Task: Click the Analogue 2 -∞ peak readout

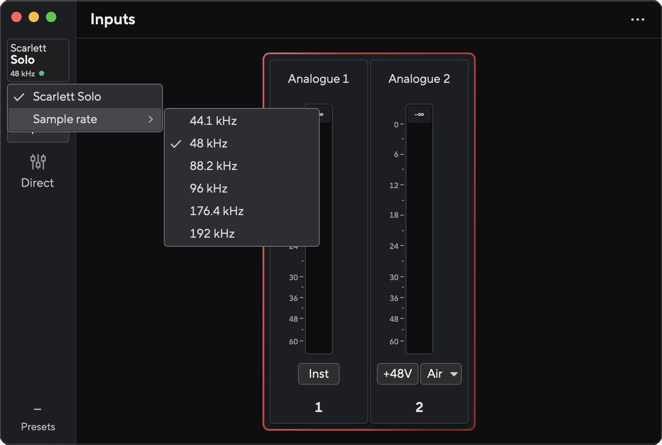Action: [x=419, y=115]
